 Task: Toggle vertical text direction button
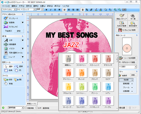click(83, 10)
